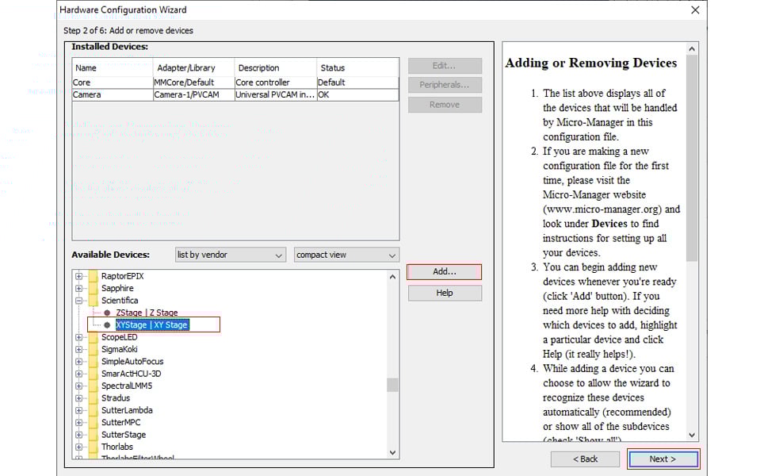764x476 pixels.
Task: Click the SmarActHCU-3D folder icon
Action: pyautogui.click(x=93, y=374)
